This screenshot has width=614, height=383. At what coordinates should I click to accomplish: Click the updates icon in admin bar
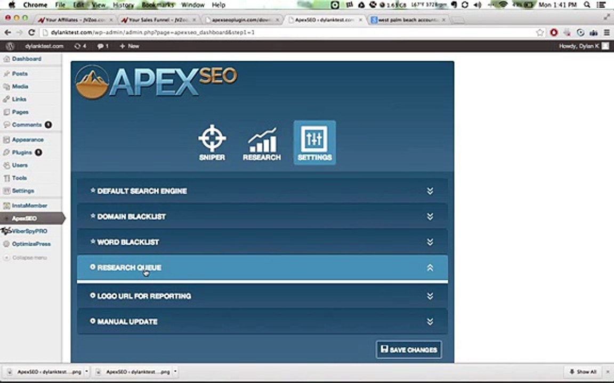80,46
